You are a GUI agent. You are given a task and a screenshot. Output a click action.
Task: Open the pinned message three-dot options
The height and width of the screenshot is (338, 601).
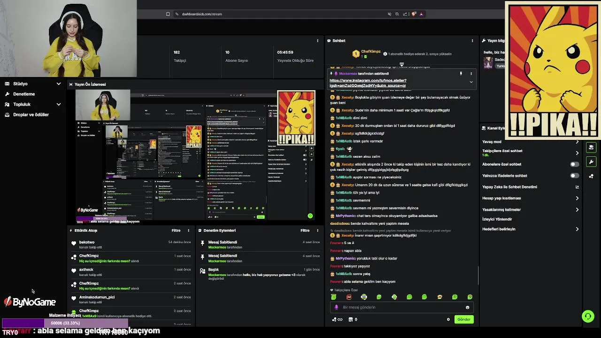[471, 74]
